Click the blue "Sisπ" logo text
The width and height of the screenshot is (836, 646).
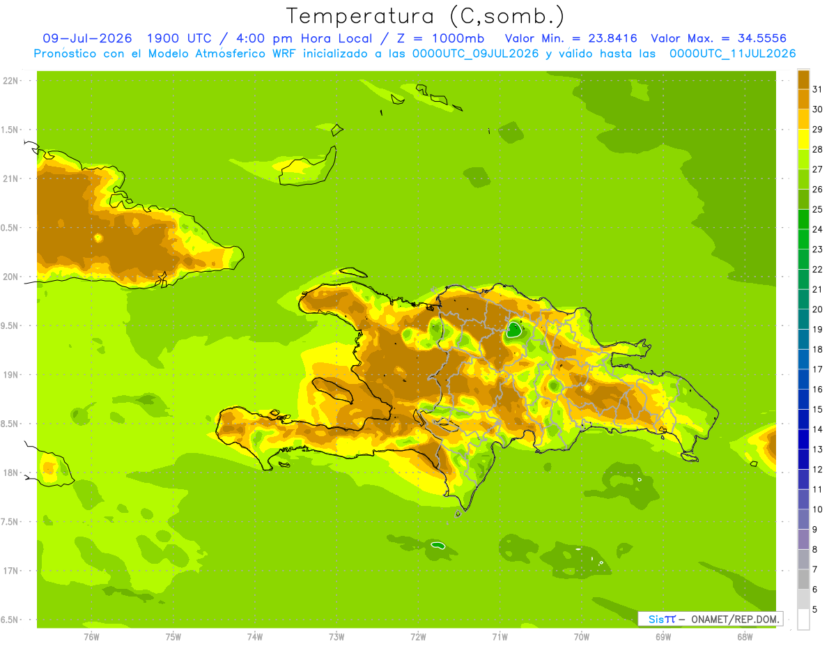coord(662,619)
